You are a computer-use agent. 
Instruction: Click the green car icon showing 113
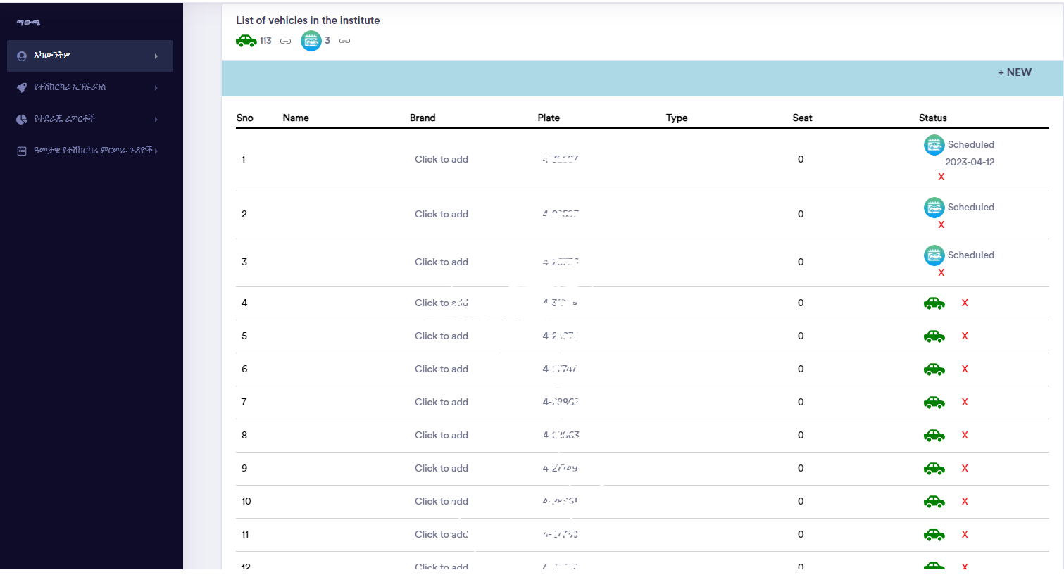pyautogui.click(x=246, y=41)
